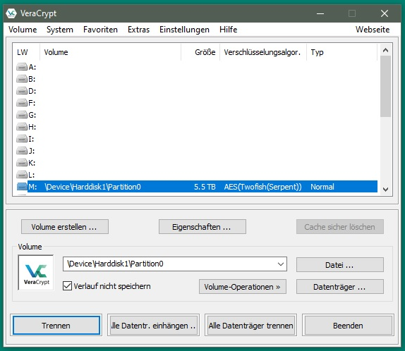Open the Extras menu
This screenshot has width=405, height=351.
(139, 30)
